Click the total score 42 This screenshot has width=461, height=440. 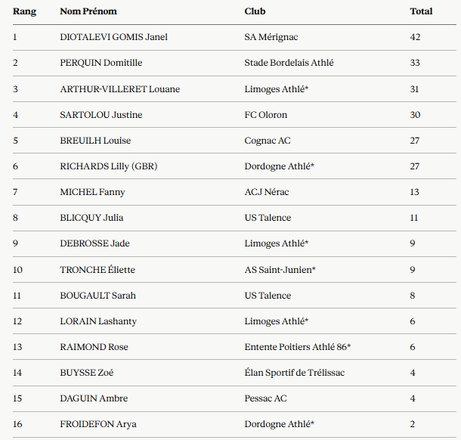pyautogui.click(x=415, y=37)
